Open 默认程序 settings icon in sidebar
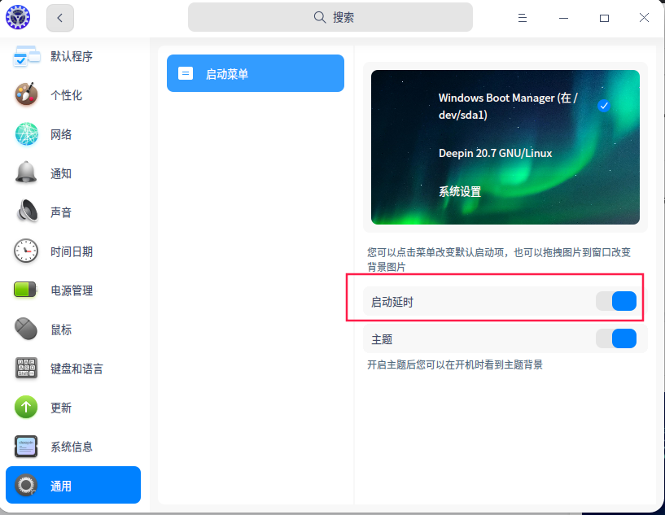 pos(26,56)
